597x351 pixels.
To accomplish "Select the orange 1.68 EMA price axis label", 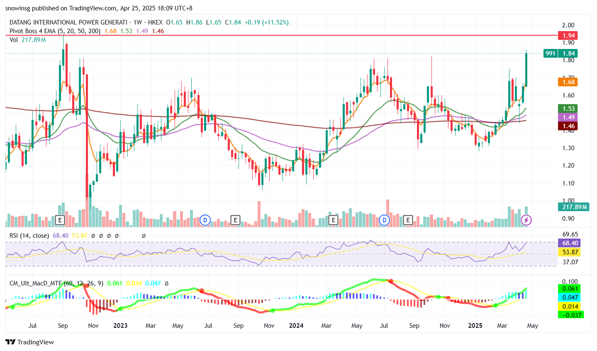I will (x=568, y=82).
